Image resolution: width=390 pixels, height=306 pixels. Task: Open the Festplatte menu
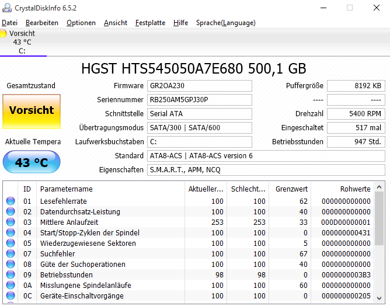click(x=150, y=23)
